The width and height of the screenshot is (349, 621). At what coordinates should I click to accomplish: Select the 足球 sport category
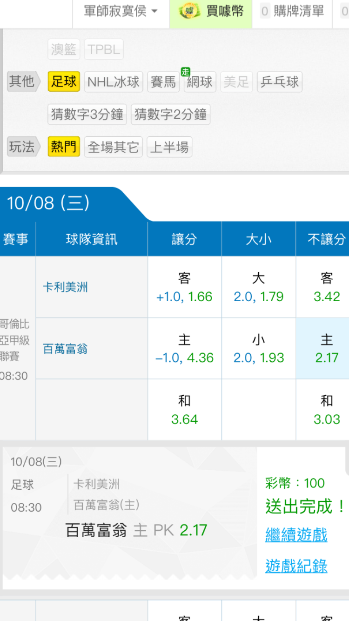64,82
